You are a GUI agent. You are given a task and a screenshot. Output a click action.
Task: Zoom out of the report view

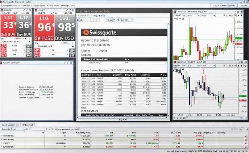121,20
